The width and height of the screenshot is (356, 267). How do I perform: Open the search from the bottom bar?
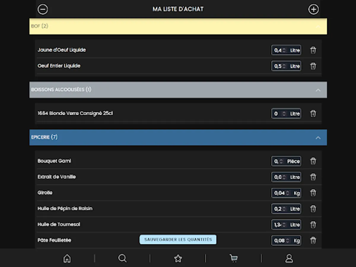coord(122,258)
